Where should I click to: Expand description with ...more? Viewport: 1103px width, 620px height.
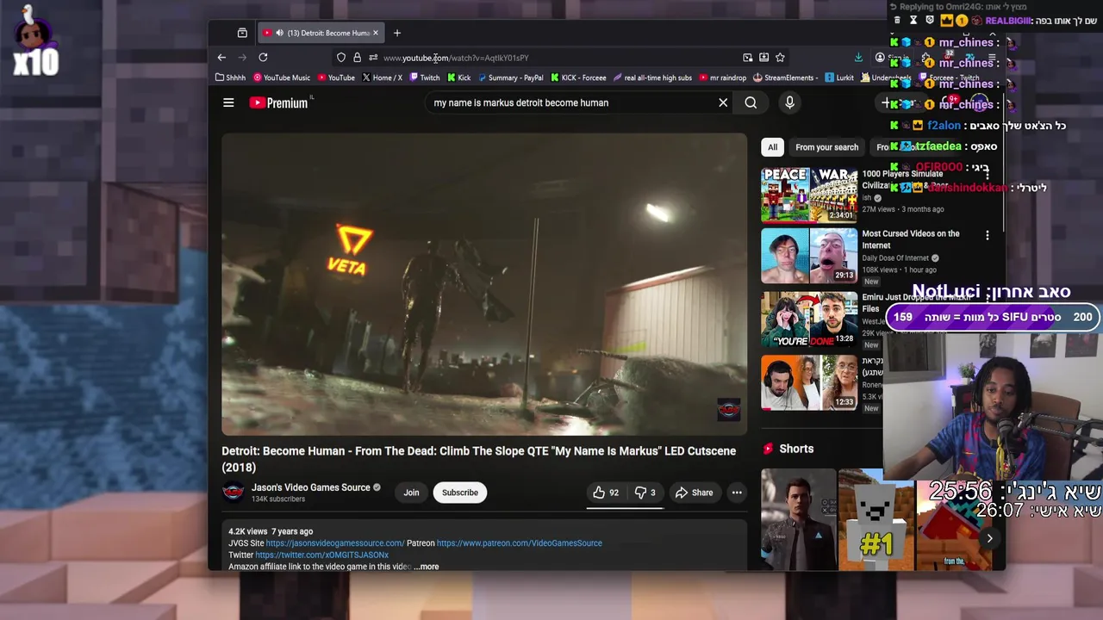tap(427, 567)
